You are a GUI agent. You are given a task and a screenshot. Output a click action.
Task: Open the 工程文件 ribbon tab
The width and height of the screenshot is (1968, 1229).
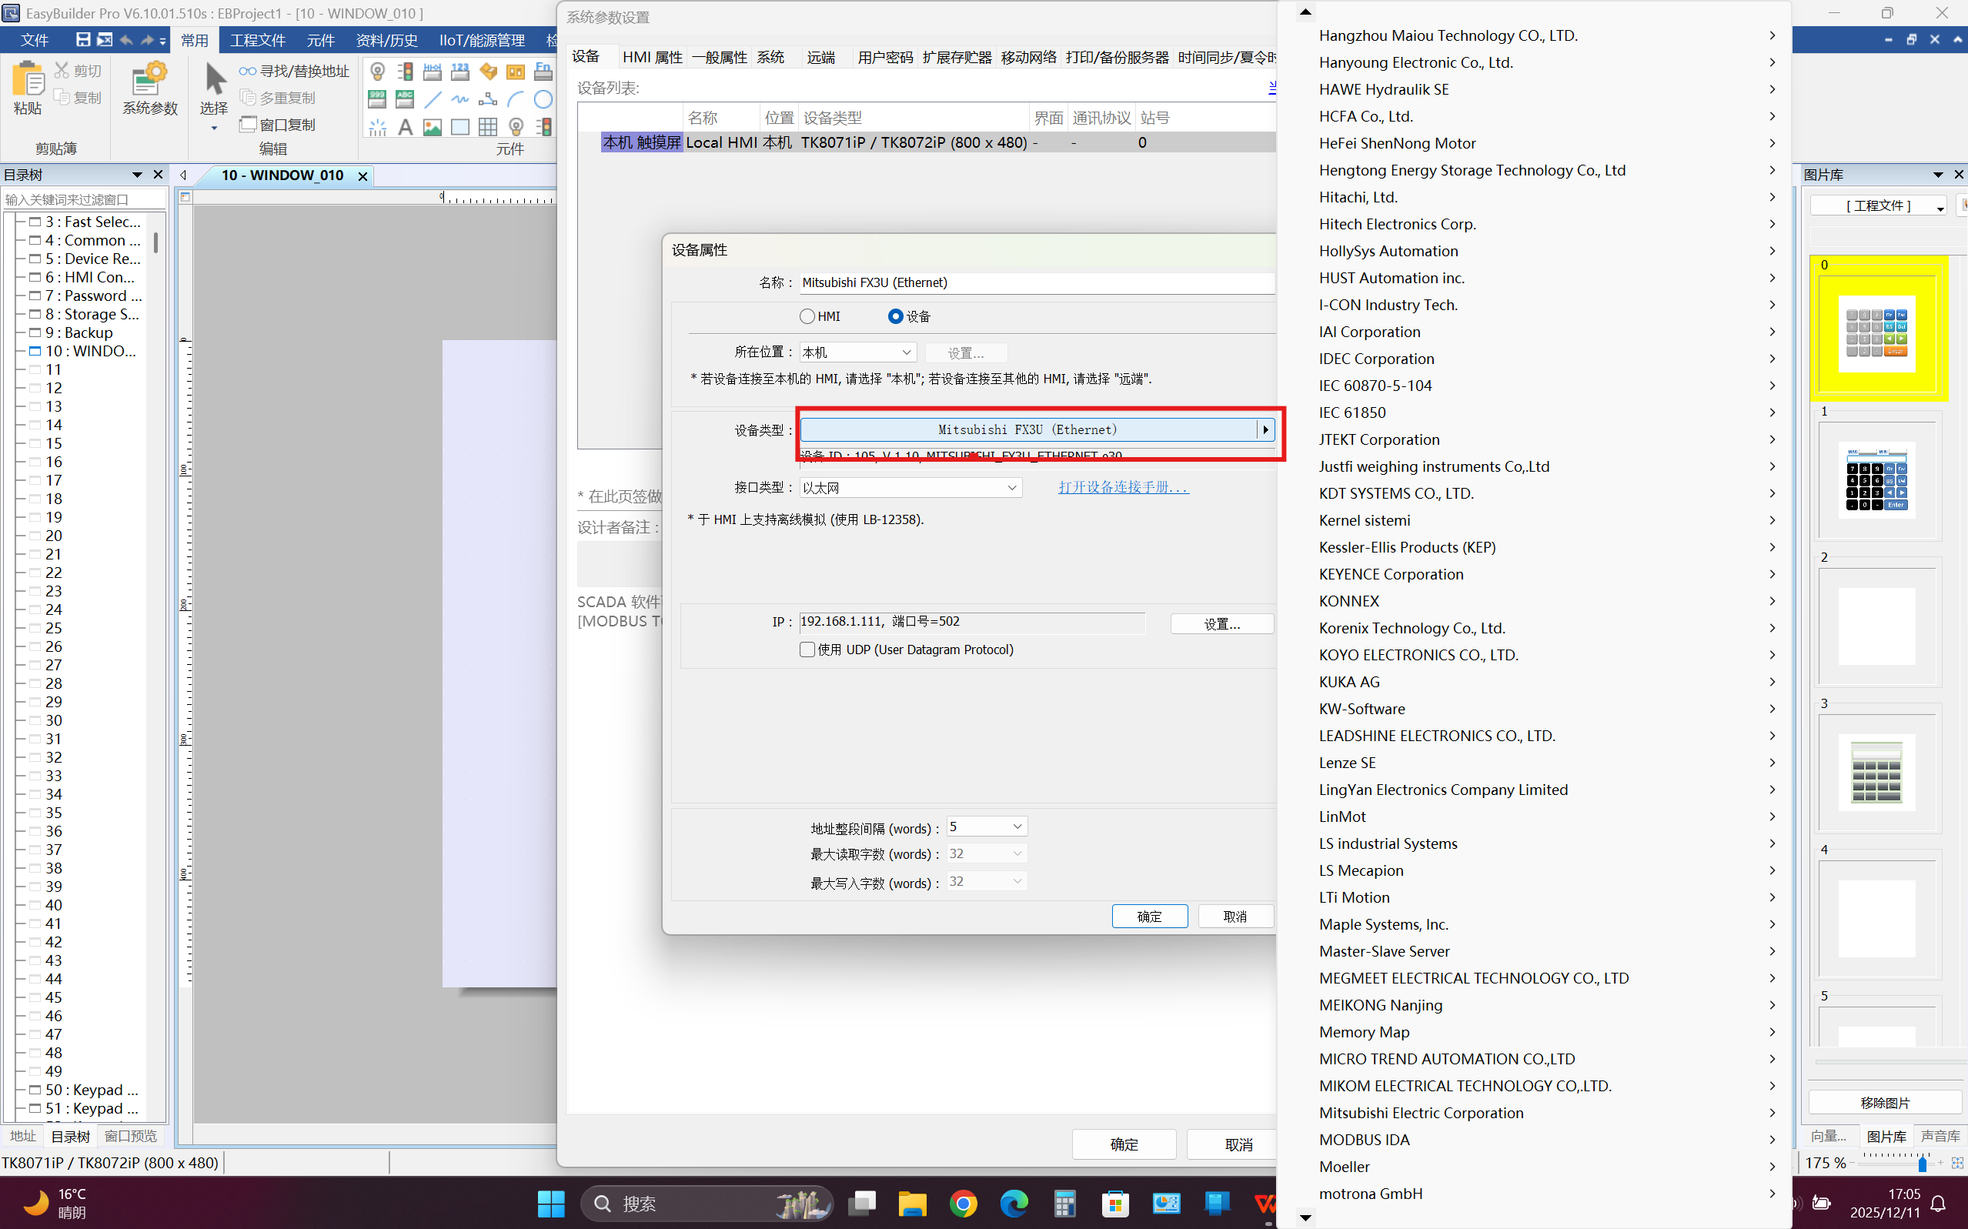258,40
